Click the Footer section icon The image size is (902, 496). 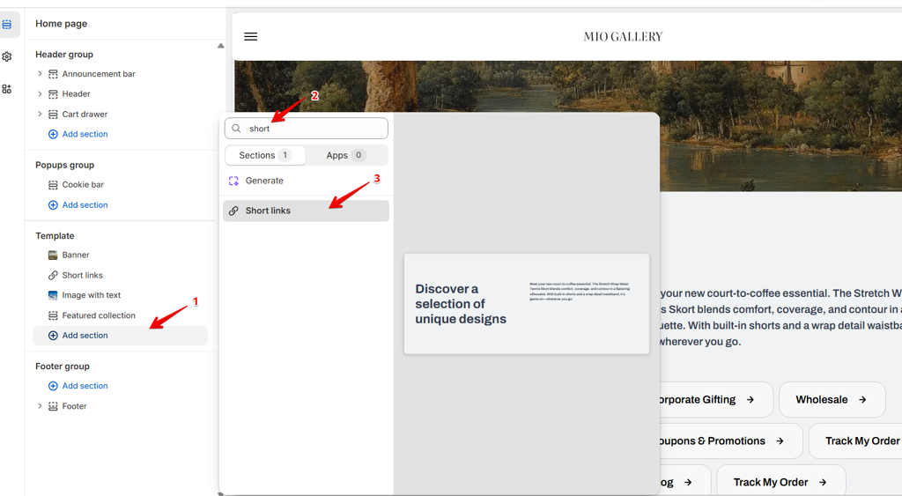click(53, 406)
